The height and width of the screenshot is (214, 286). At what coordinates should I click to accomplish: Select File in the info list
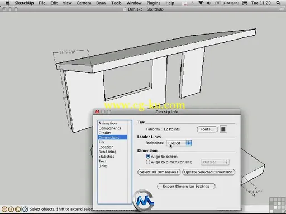coord(102,142)
